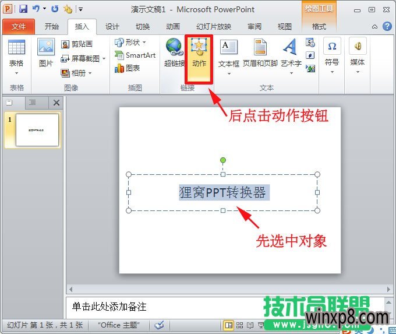
Task: Switch to the 设计 (Design) tab
Action: (112, 27)
